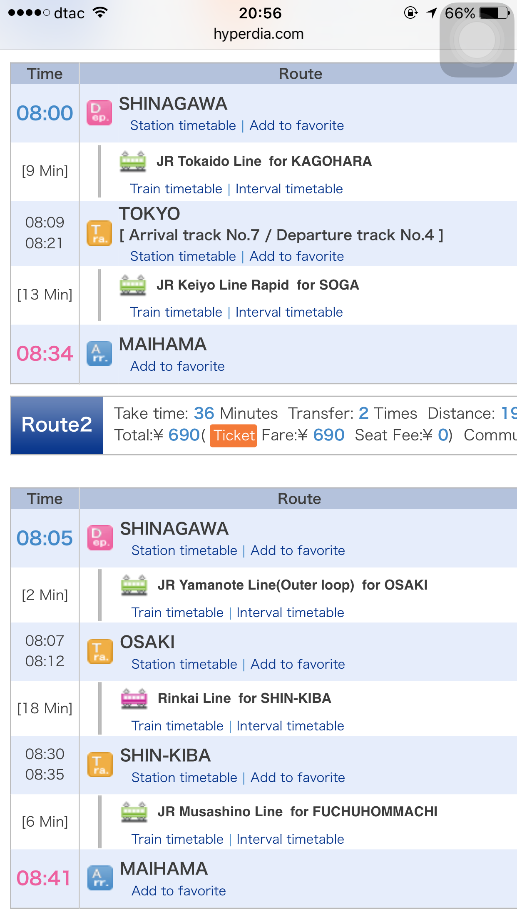Open Station timetable for Shin-Kiba
Screen dimensions: 517x920
[x=184, y=777]
